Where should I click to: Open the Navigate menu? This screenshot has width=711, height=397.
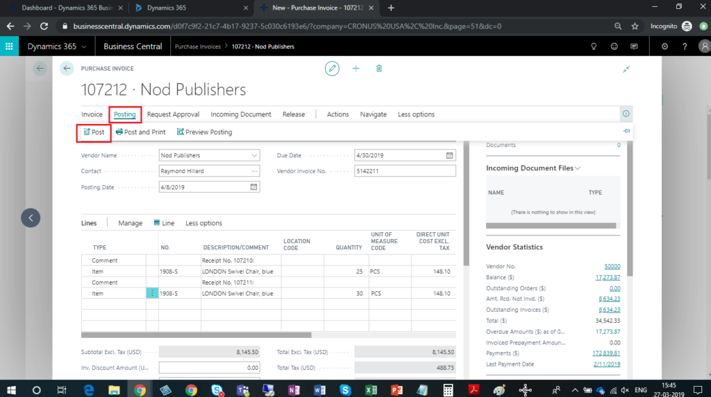[x=373, y=114]
